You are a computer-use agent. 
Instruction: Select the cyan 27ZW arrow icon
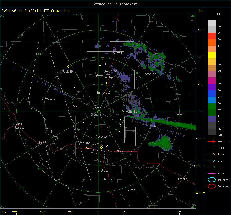(x=211, y=161)
